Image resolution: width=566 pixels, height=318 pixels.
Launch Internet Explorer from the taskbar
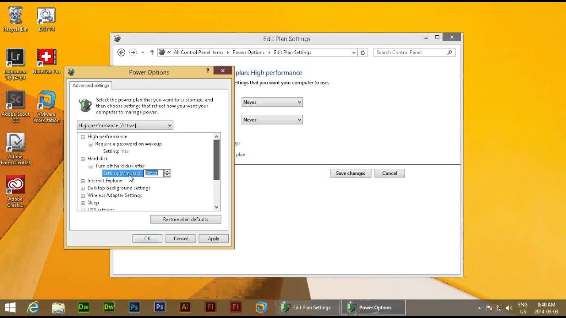(33, 307)
